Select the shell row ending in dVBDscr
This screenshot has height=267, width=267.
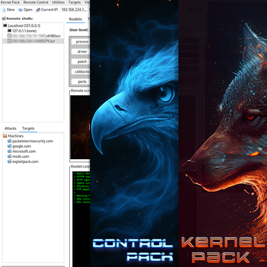click(34, 36)
